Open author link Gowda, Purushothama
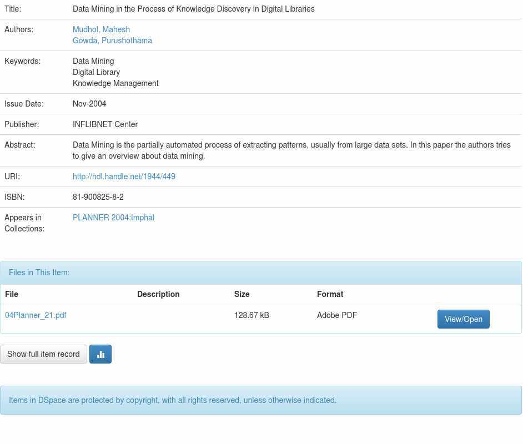523x444 pixels. pyautogui.click(x=112, y=41)
